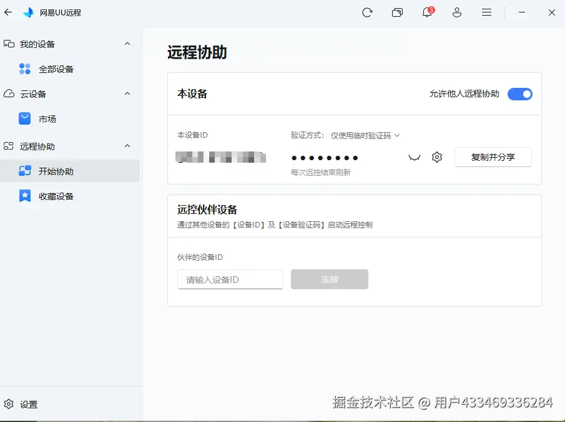Click the 收藏设备 star bookmark icon
Screen dimensions: 565x422
(25, 196)
